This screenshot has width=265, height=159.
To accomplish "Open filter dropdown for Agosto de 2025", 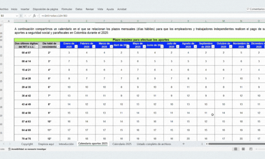I will point(195,47).
